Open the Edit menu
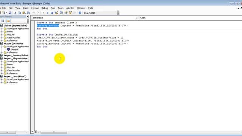Viewport: 242px width, 136px height. pos(11,8)
